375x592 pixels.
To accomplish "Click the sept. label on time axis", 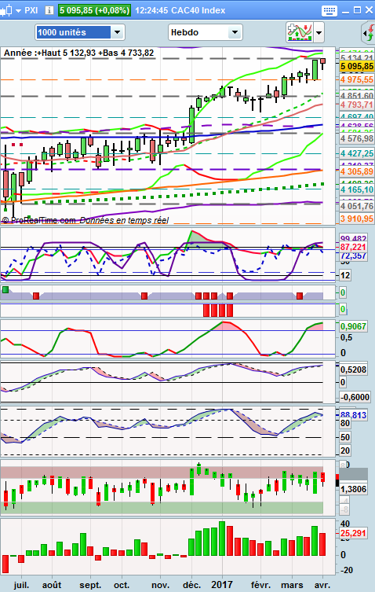I will (90, 585).
